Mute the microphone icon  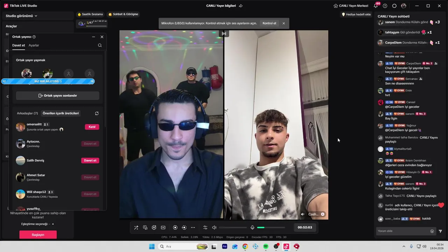point(252,227)
